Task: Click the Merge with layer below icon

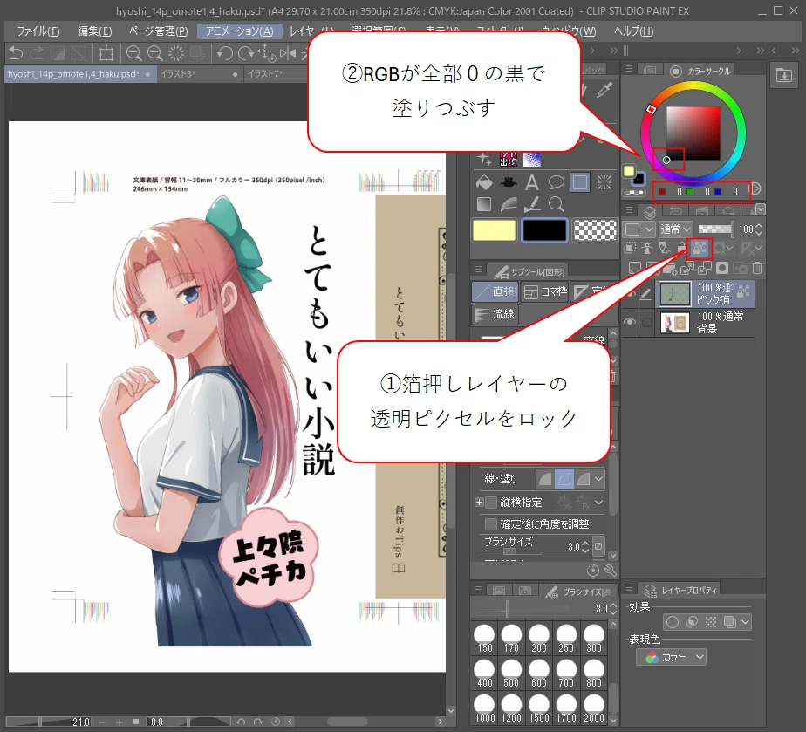Action: (705, 268)
